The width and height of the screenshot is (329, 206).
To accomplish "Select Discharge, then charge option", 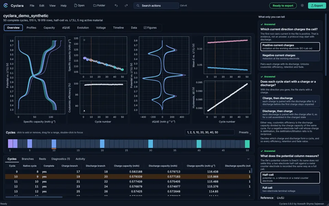I will point(290,114).
